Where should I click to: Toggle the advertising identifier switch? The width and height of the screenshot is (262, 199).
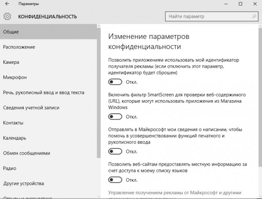coord(115,82)
